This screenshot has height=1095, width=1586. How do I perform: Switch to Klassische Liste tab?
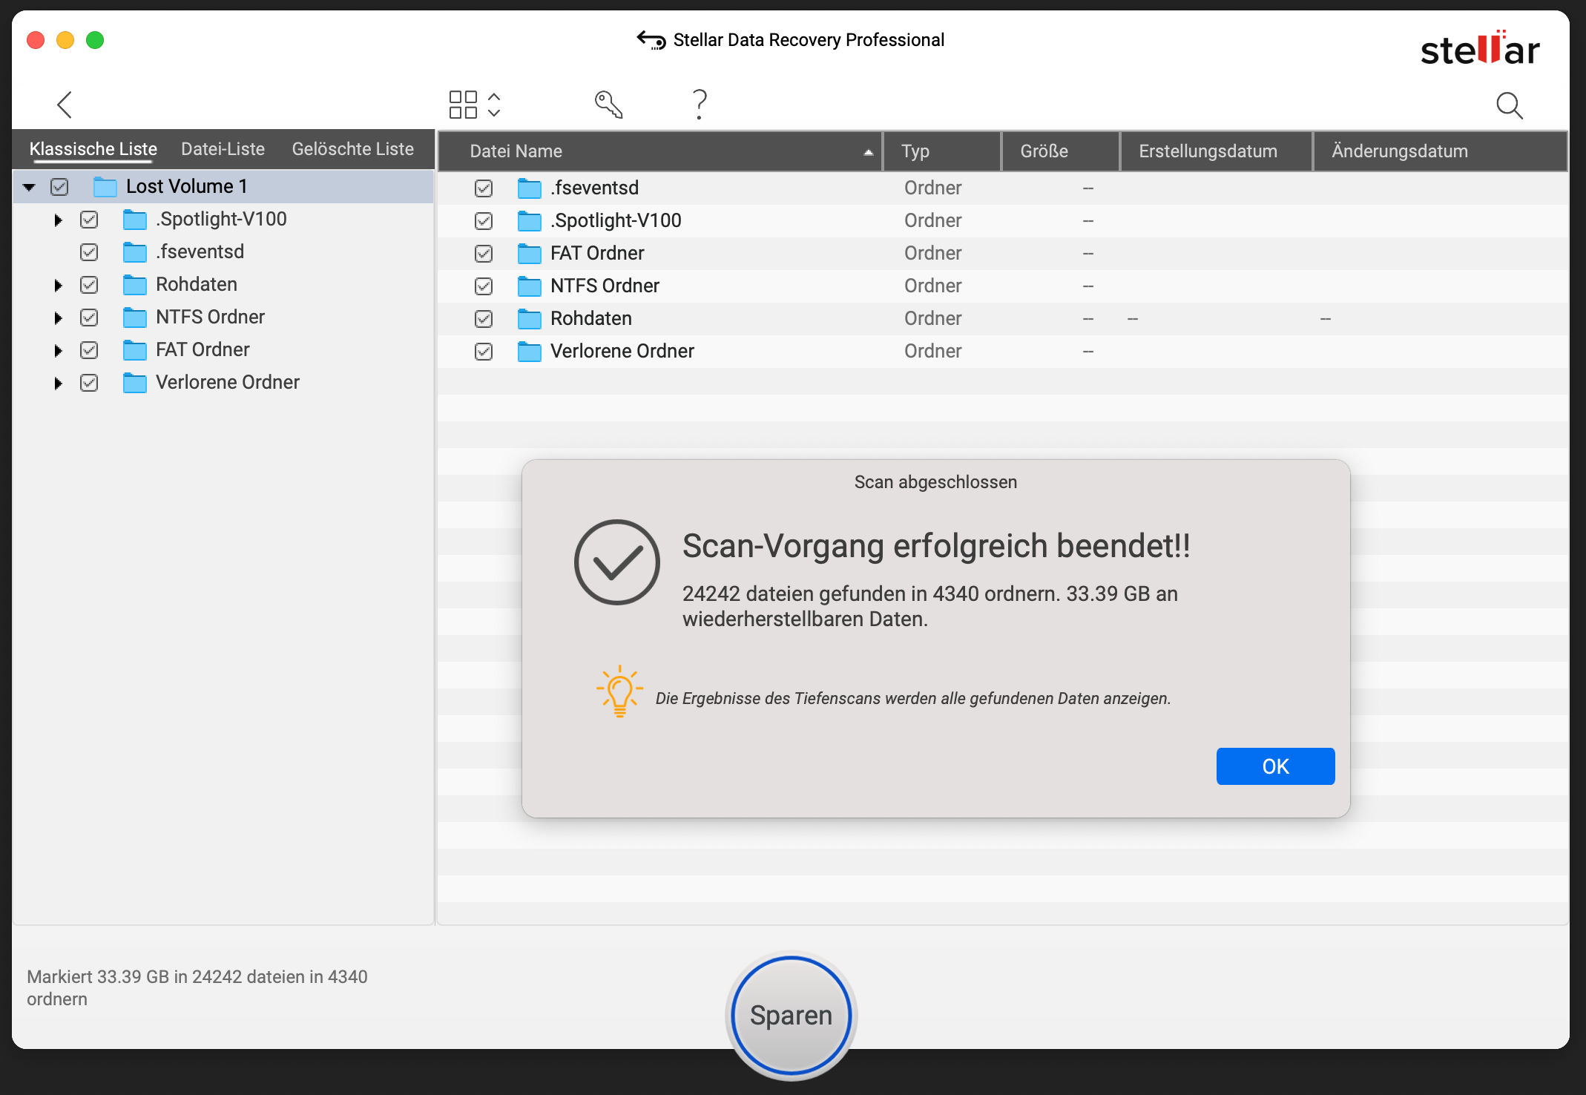click(x=93, y=149)
